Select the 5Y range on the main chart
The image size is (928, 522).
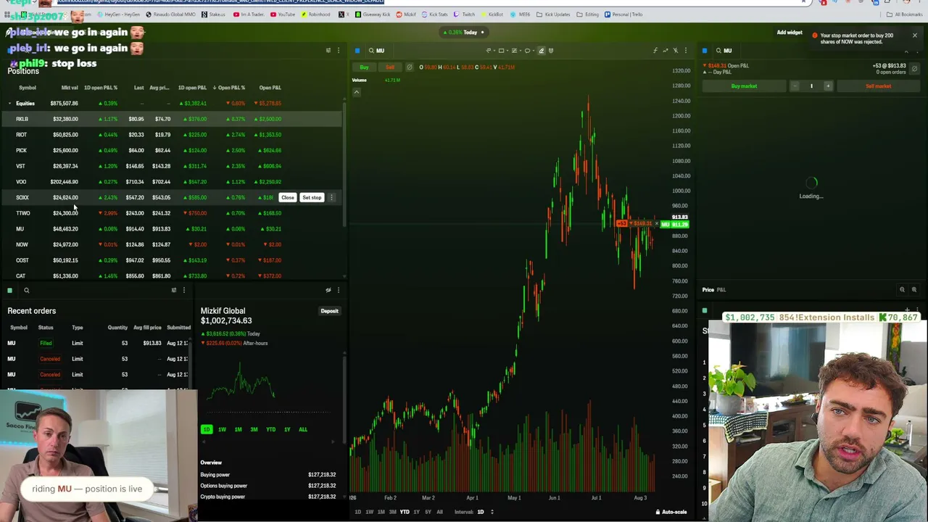[428, 513]
